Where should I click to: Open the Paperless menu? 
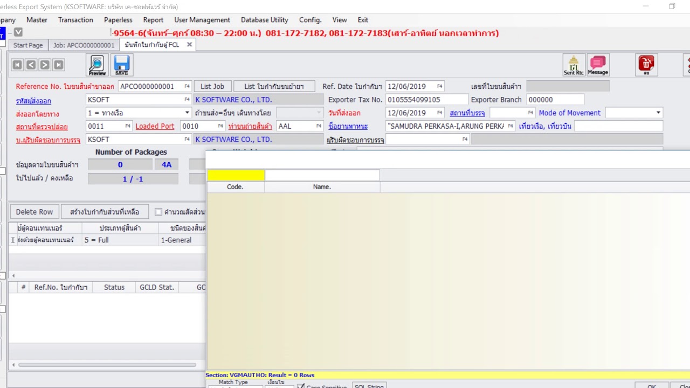pyautogui.click(x=118, y=20)
